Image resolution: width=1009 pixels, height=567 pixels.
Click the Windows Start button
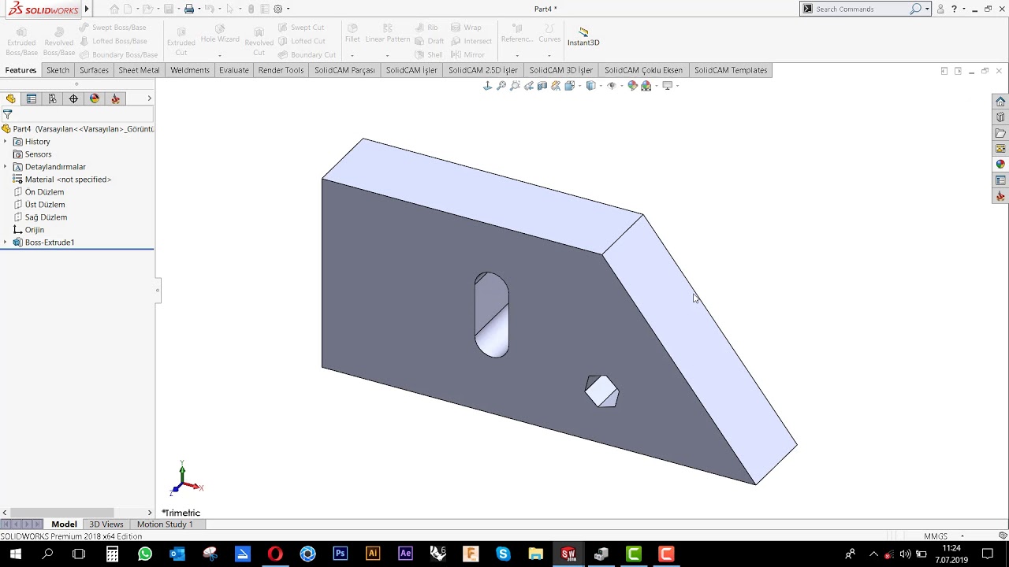15,554
